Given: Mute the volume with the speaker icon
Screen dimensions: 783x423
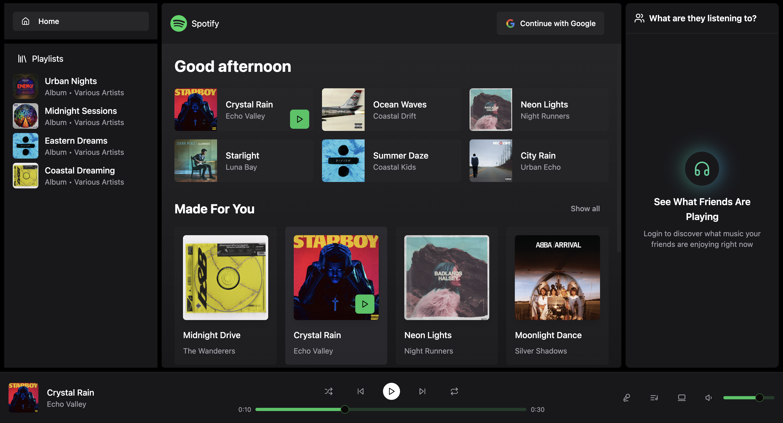Looking at the screenshot, I should pos(708,397).
